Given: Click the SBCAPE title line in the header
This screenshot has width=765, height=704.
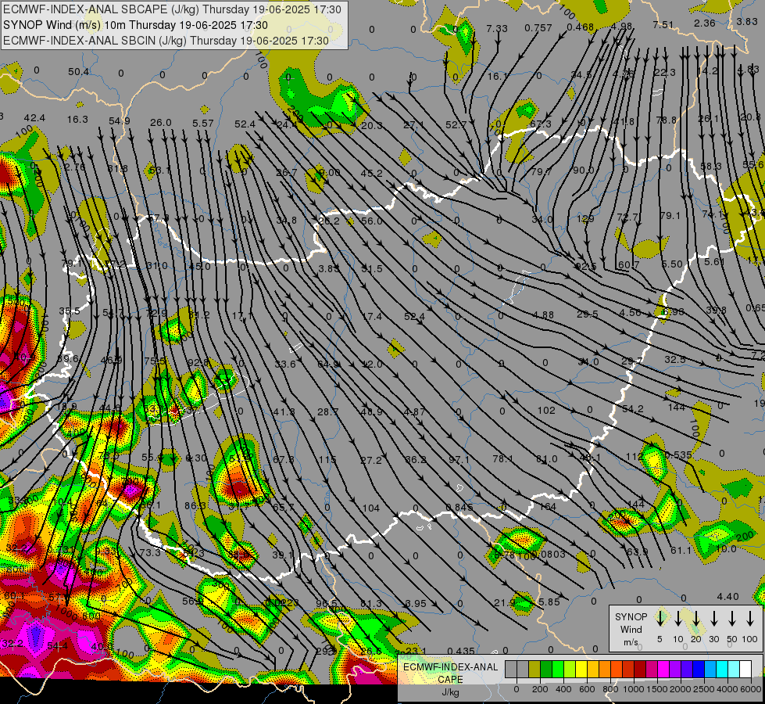Looking at the screenshot, I should tap(173, 9).
